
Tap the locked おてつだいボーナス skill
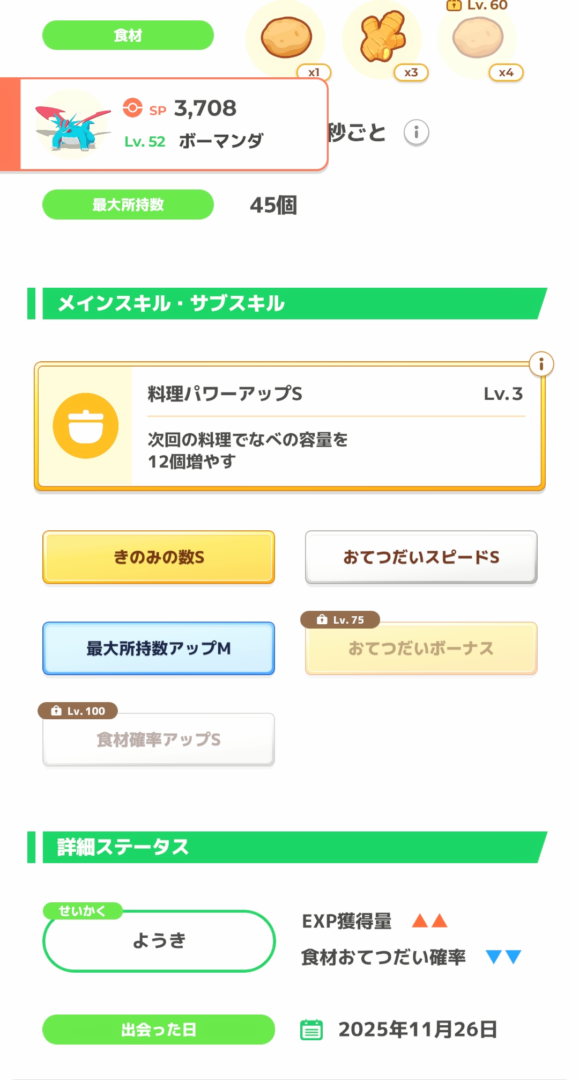click(421, 650)
